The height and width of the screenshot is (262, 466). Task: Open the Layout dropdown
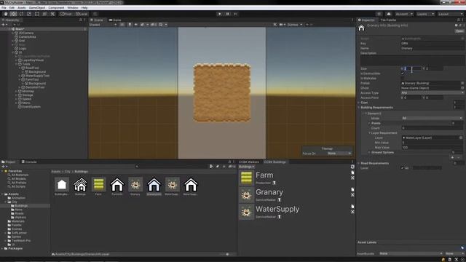point(450,14)
